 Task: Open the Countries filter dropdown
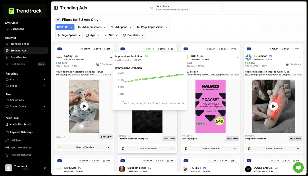[133, 35]
